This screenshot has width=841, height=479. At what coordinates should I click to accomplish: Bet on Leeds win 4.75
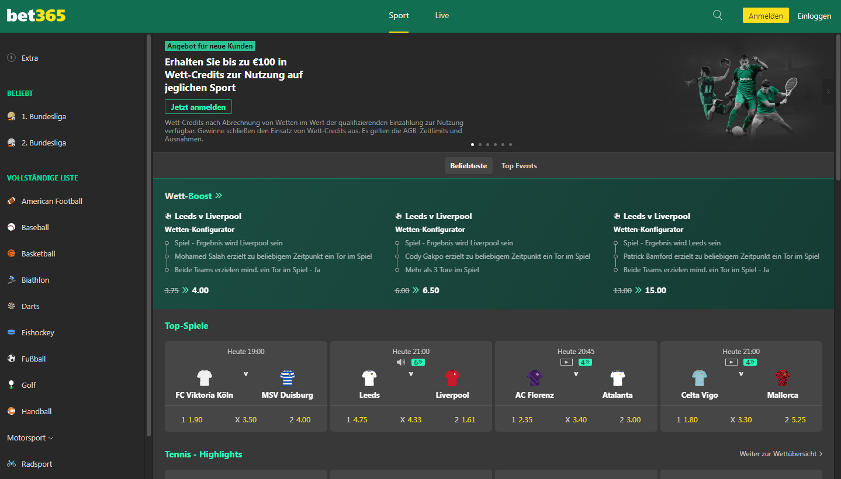(x=357, y=419)
